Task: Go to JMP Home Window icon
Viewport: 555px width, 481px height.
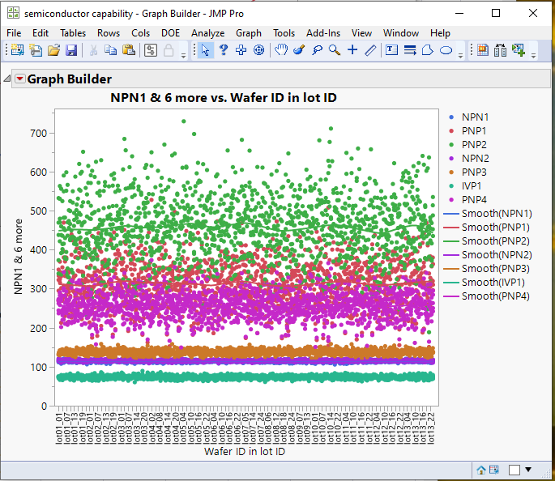Action: [x=480, y=470]
